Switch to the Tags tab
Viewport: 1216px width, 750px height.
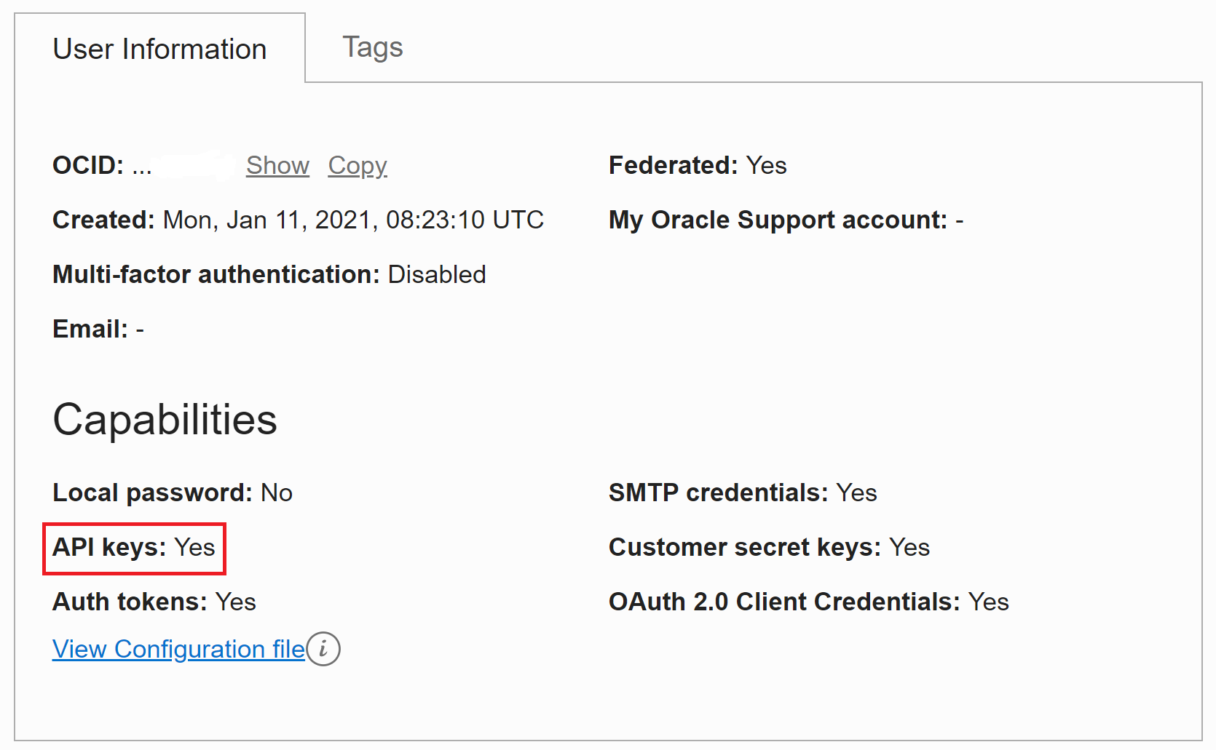click(x=372, y=47)
